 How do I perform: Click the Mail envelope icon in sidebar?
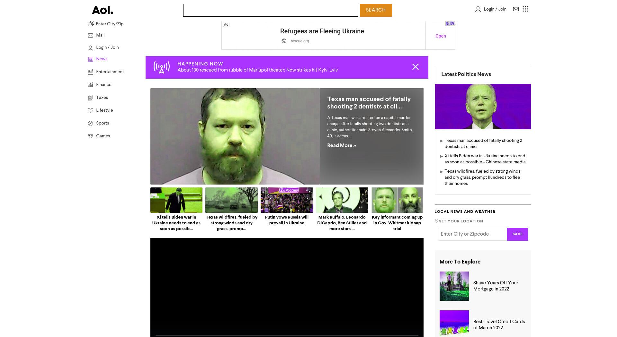pos(90,35)
